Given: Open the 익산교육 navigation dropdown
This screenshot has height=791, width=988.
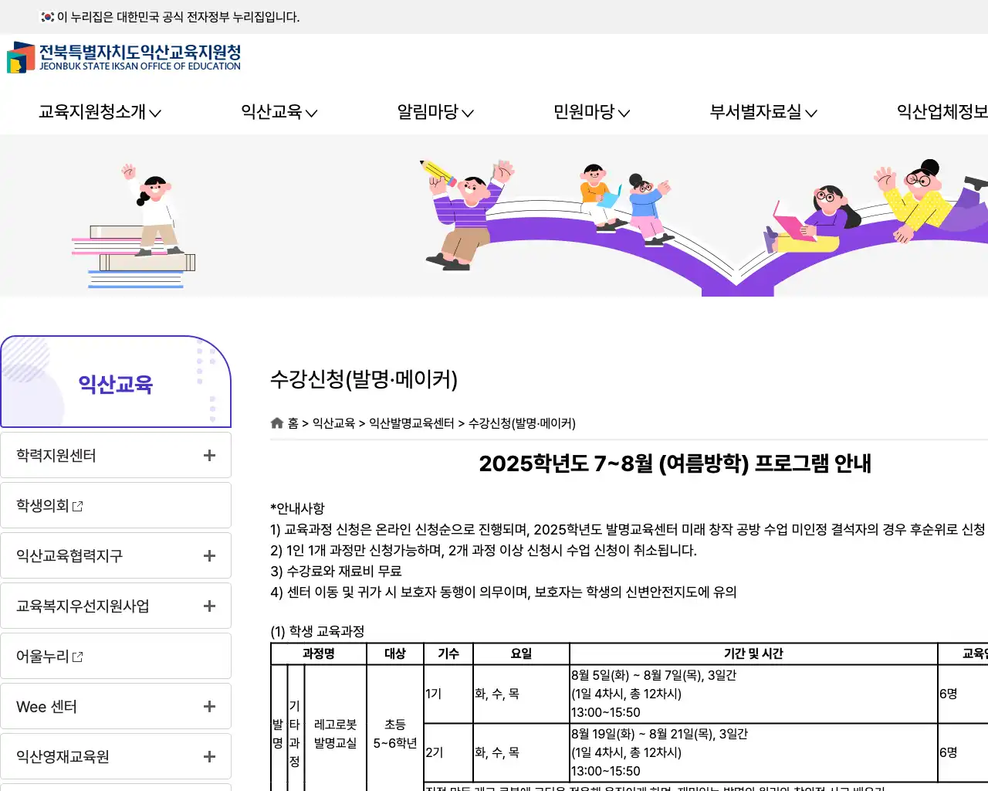Looking at the screenshot, I should click(x=279, y=112).
